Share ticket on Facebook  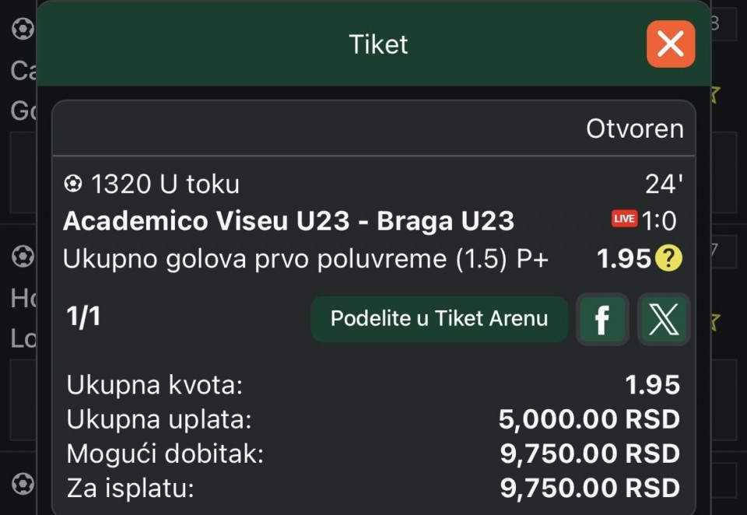(x=601, y=319)
